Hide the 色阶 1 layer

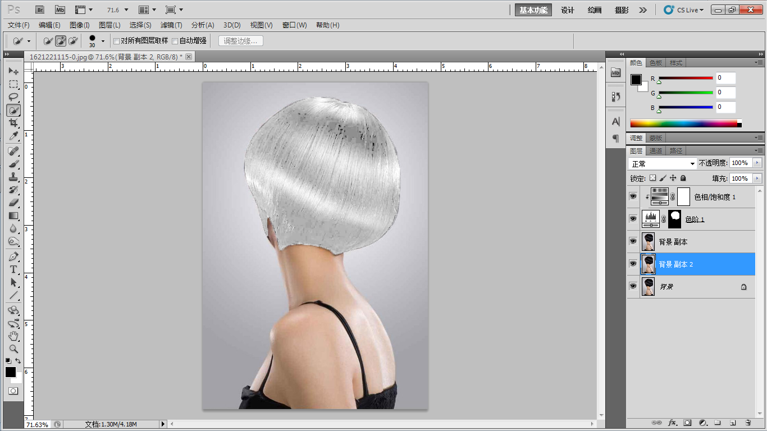point(633,219)
